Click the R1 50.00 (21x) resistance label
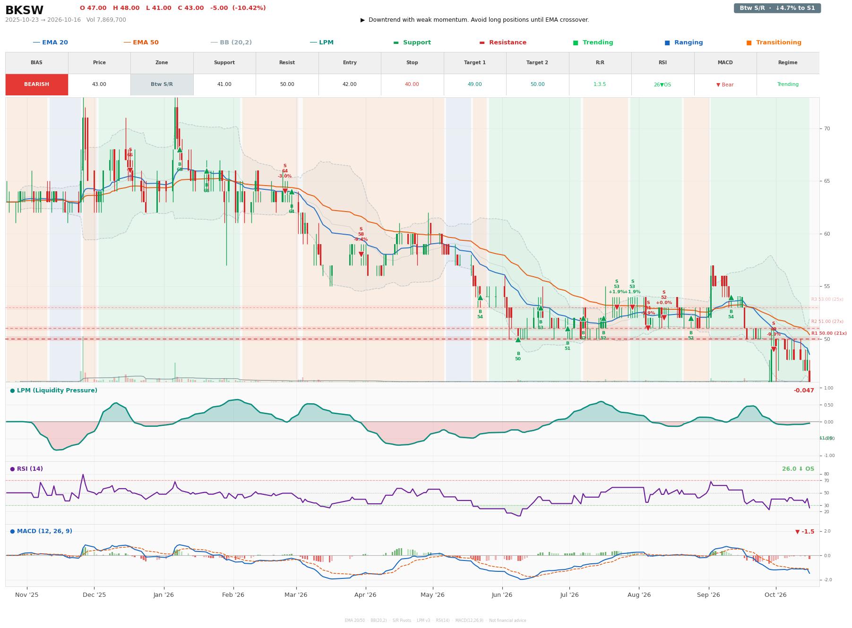852x628 pixels. [829, 333]
